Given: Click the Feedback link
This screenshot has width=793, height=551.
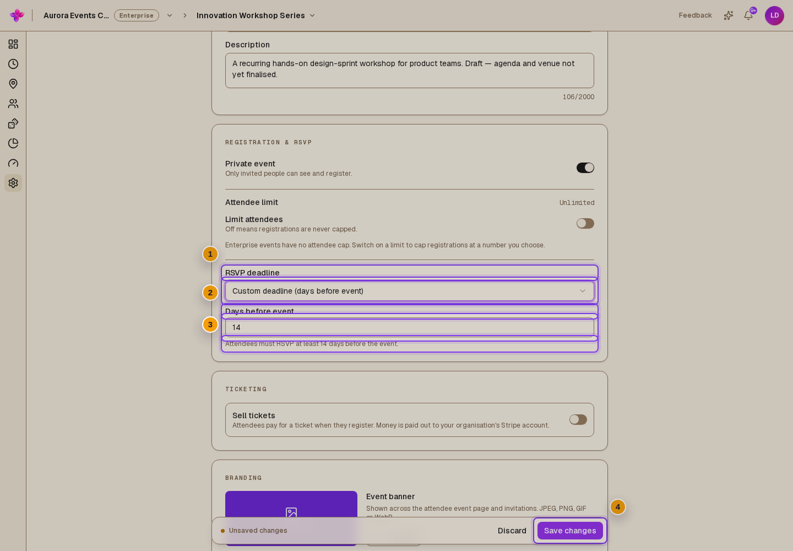Looking at the screenshot, I should 695,15.
